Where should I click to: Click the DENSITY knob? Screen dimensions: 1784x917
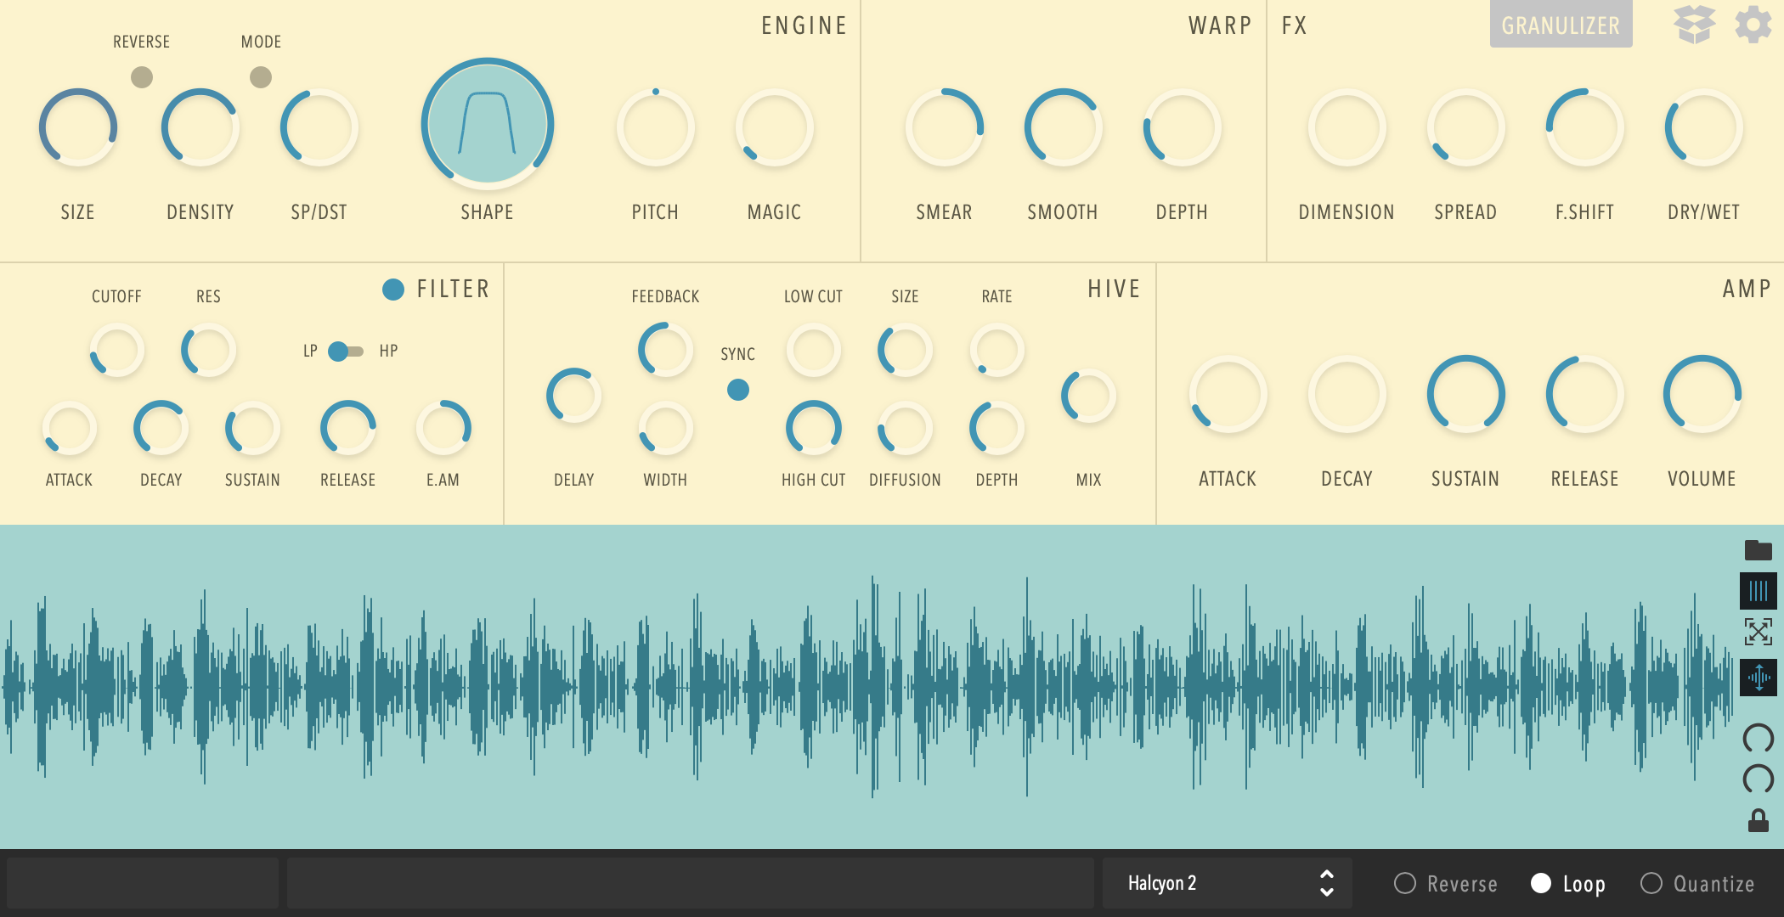[200, 127]
